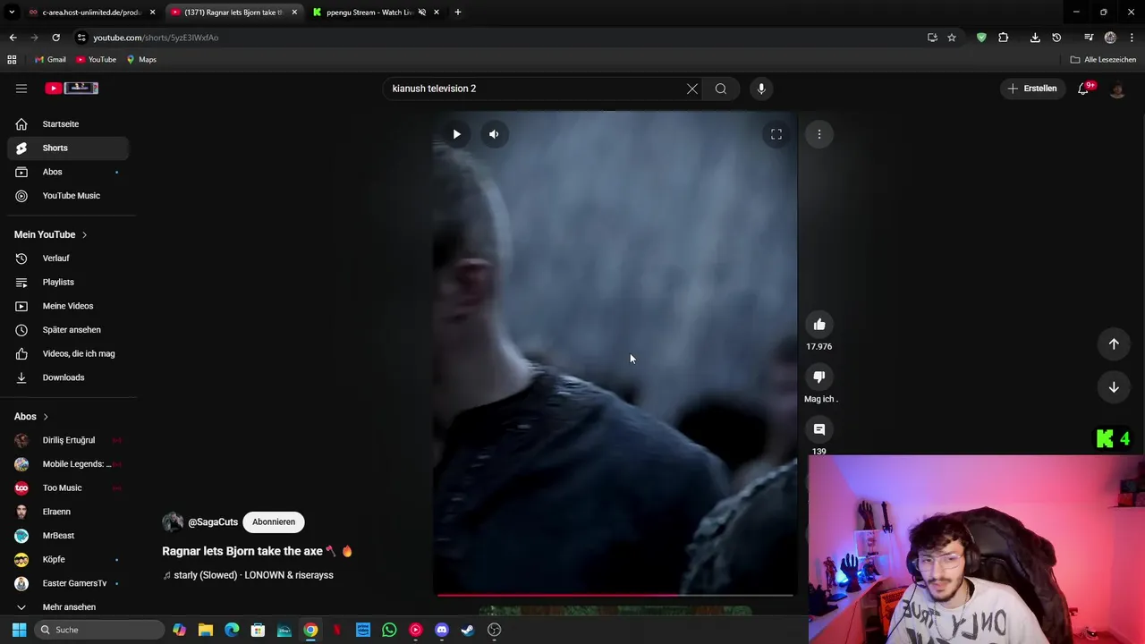The width and height of the screenshot is (1145, 644).
Task: Go to next Short with down arrow
Action: [1114, 387]
